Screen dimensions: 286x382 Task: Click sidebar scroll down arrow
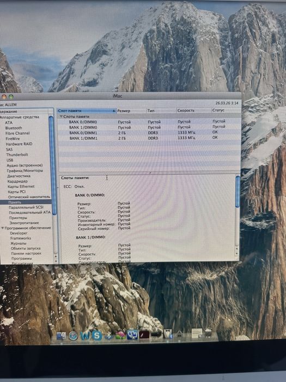(56, 261)
